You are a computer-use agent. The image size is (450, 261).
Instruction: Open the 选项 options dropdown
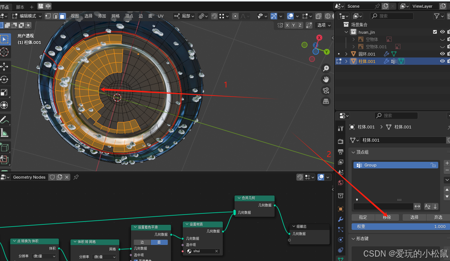[324, 25]
